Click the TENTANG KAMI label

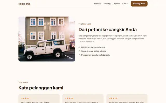(85, 24)
